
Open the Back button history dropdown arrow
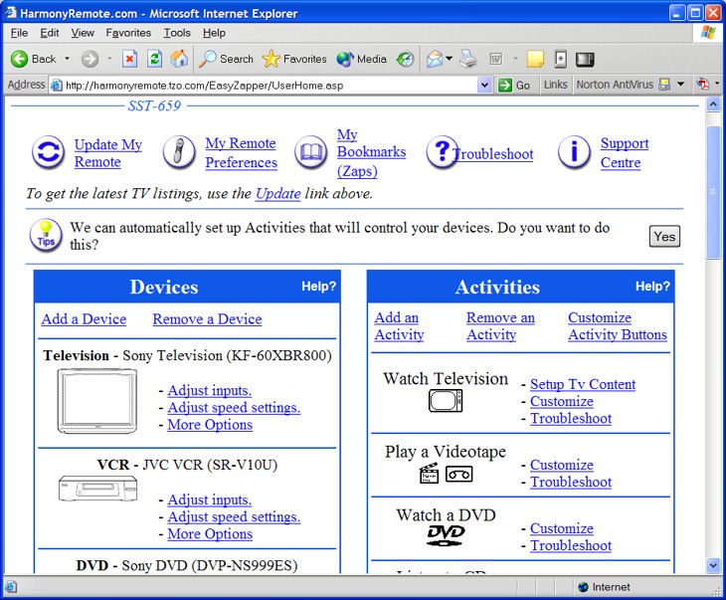coord(68,59)
